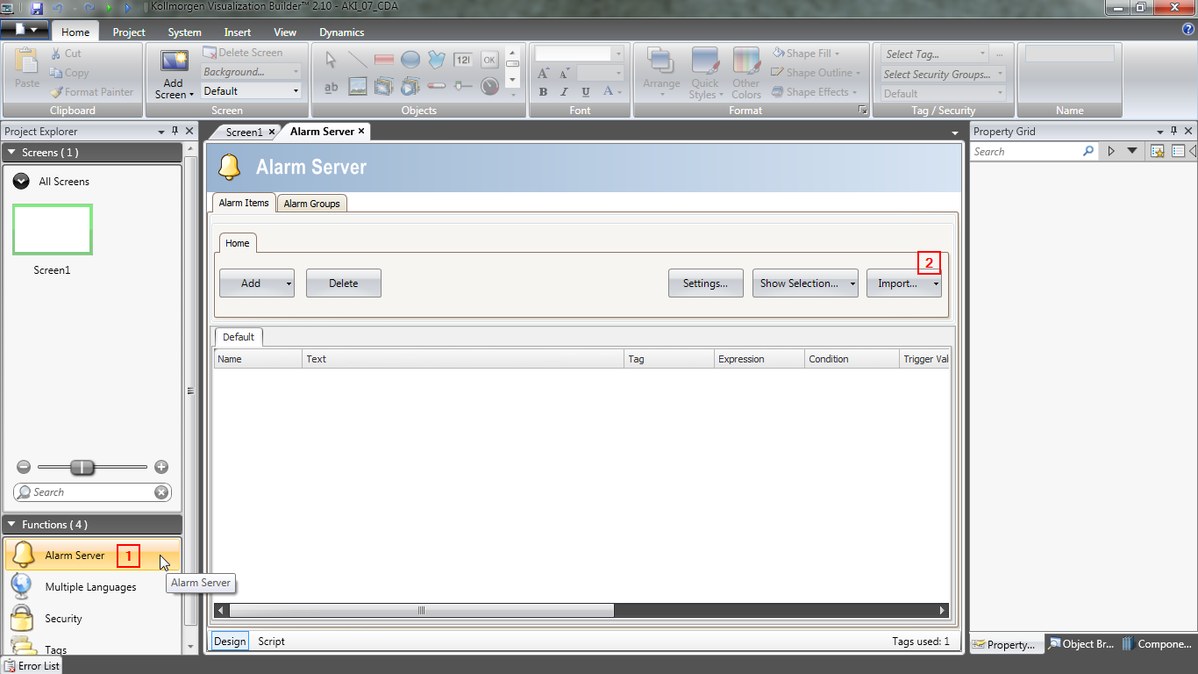Click the Show Selection button
Viewport: 1198px width, 674px height.
[x=805, y=283]
